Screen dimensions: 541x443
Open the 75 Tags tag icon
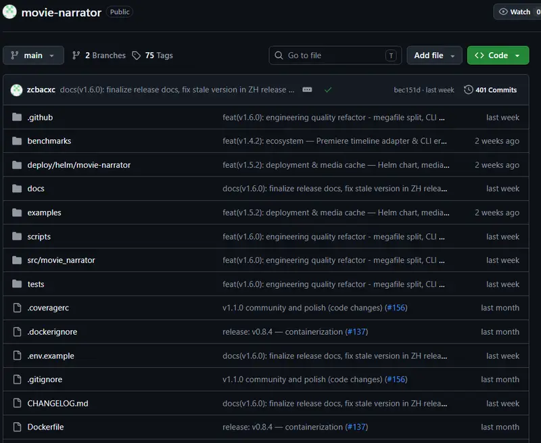[137, 55]
